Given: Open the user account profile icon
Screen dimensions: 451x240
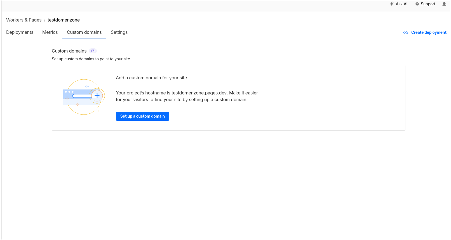Looking at the screenshot, I should click(444, 4).
